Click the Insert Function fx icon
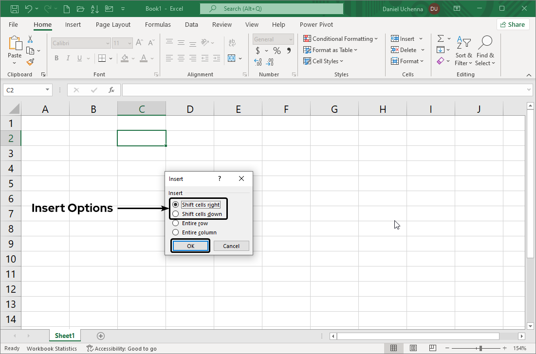Image resolution: width=536 pixels, height=354 pixels. [111, 90]
